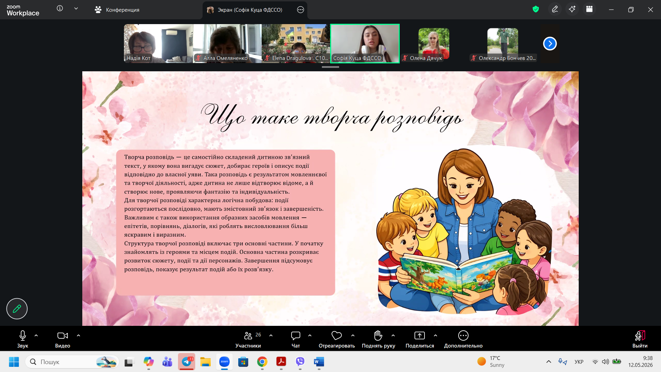Click the green encryption shield icon
Viewport: 661px width, 372px height.
pos(536,9)
